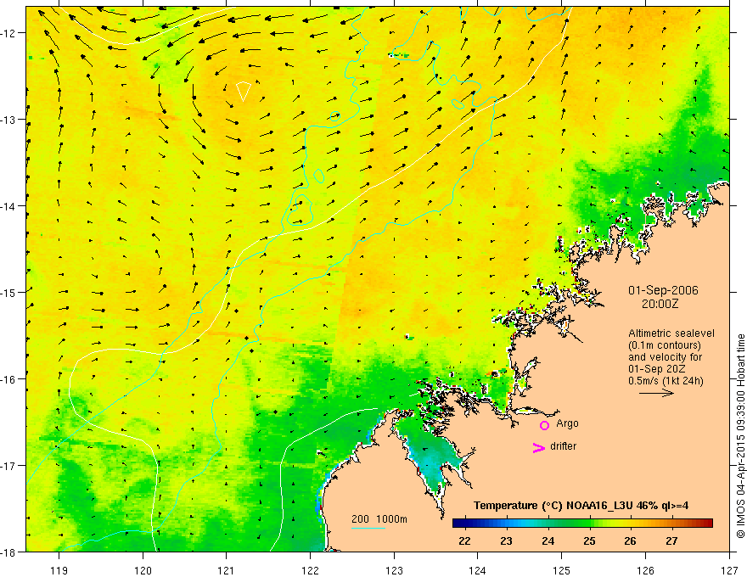
Task: Click the color bar value 27
Action: tap(671, 541)
